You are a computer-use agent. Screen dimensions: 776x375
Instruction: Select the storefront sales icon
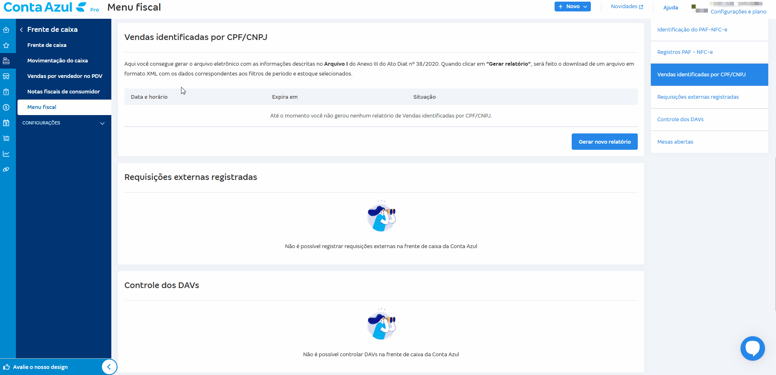click(x=6, y=76)
